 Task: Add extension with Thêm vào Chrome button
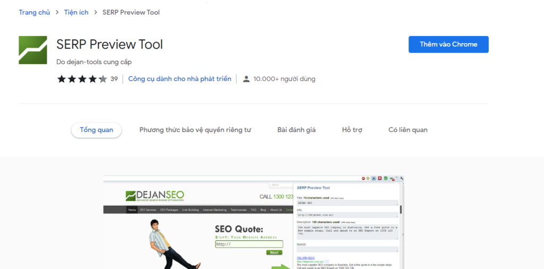[x=448, y=45]
